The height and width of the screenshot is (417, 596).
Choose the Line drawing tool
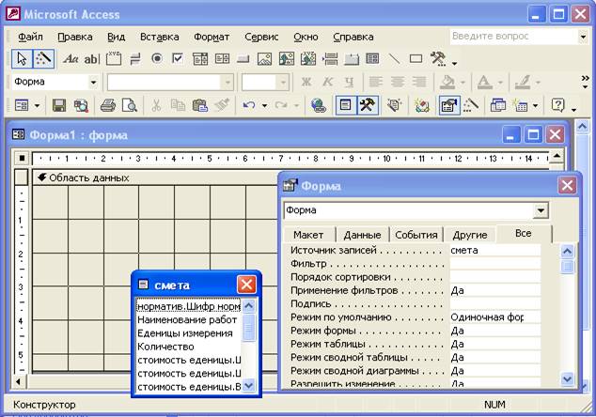pos(394,58)
